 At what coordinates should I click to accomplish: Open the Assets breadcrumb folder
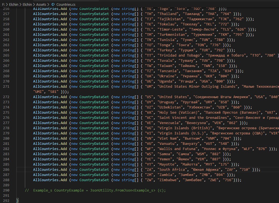pyautogui.click(x=41, y=4)
